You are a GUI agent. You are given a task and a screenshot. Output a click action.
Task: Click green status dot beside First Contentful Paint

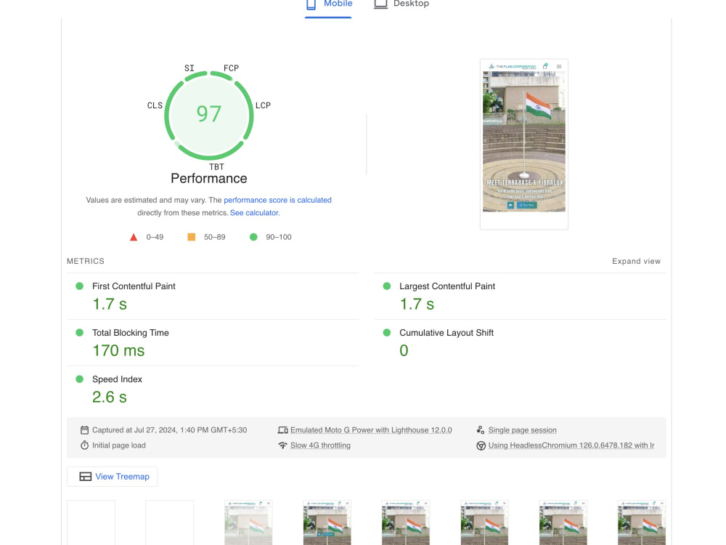point(80,286)
